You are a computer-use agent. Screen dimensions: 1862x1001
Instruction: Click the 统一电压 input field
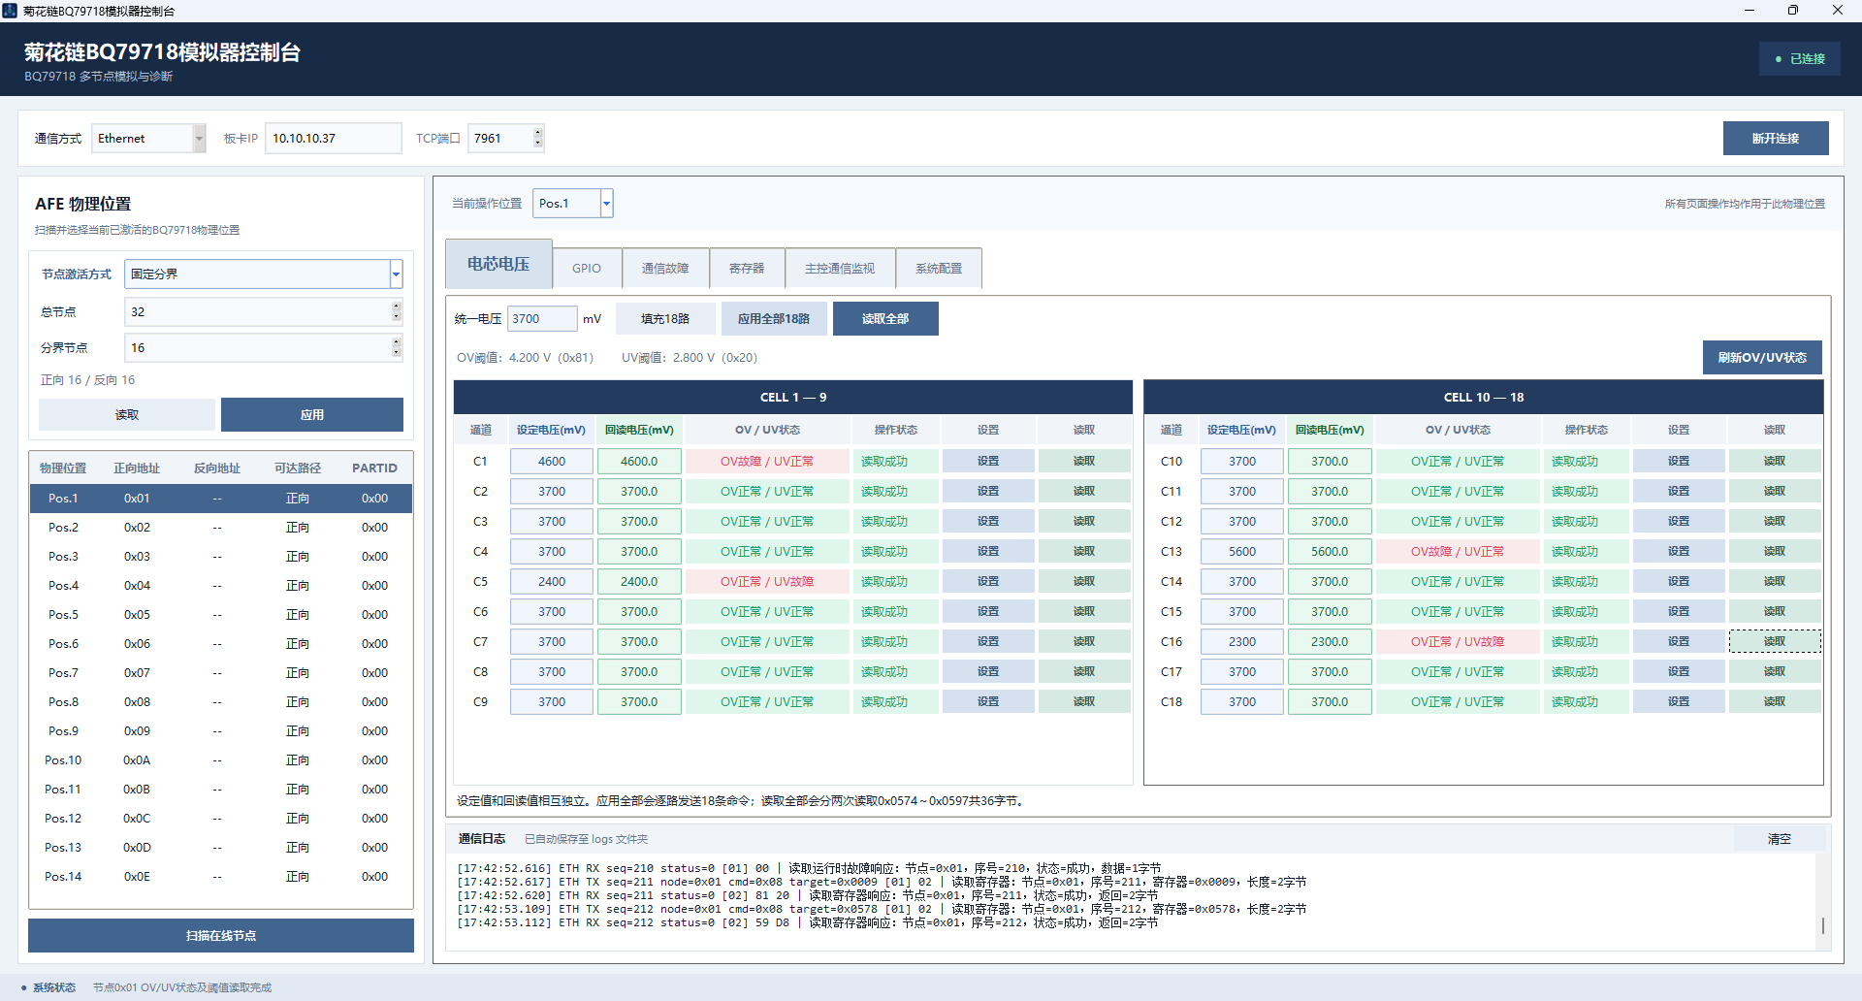coord(542,319)
